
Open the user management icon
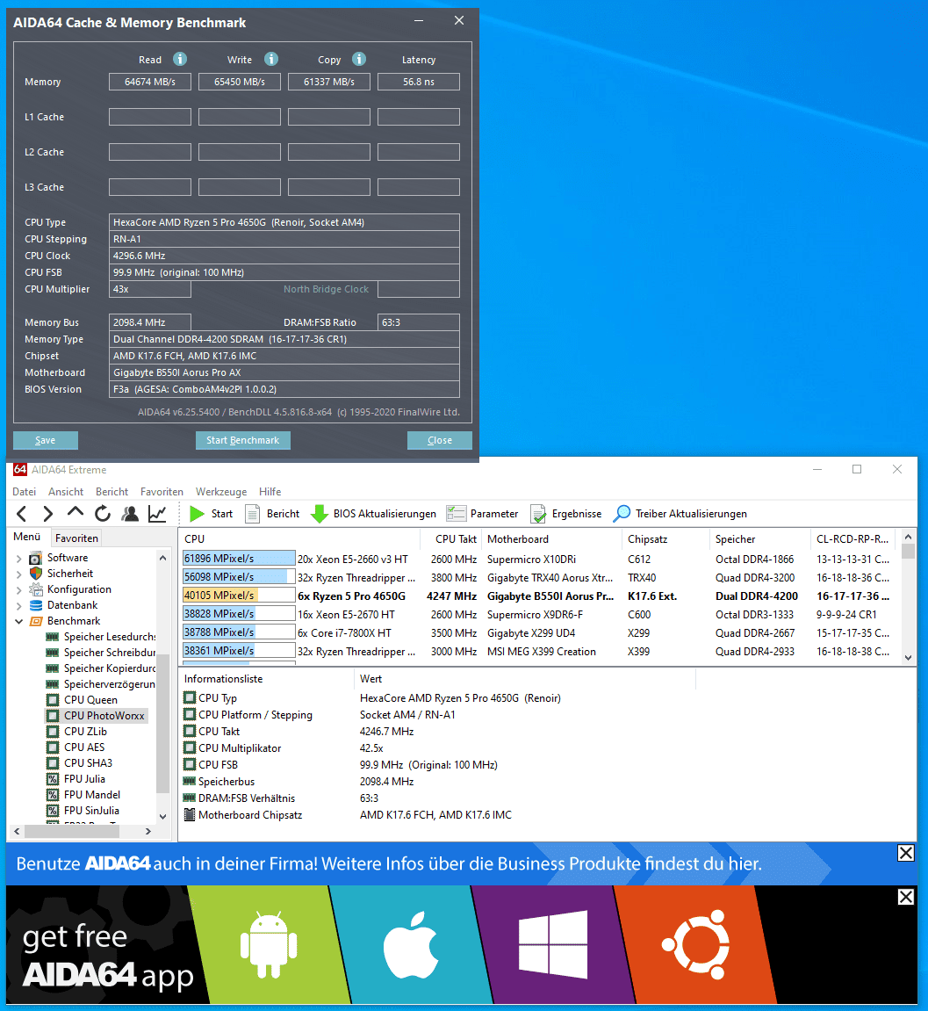[x=130, y=514]
